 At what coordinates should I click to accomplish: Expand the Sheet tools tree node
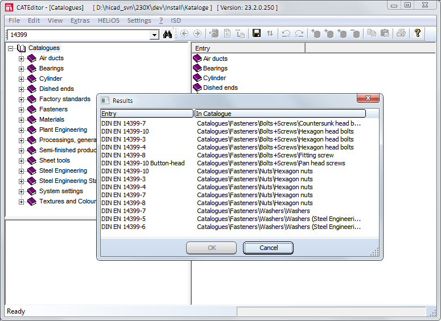pos(21,161)
